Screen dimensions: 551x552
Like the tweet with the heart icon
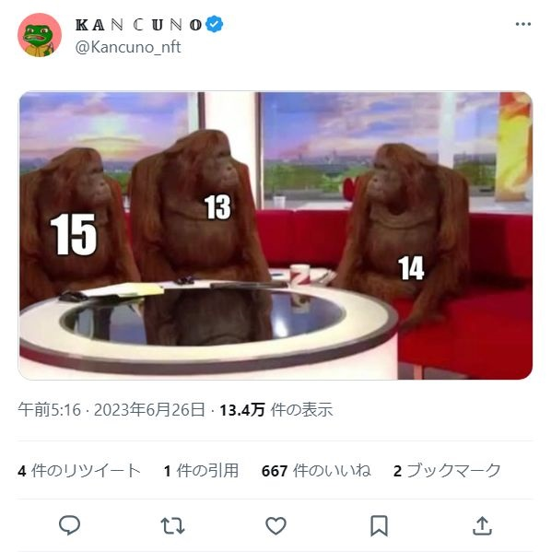coord(275,525)
